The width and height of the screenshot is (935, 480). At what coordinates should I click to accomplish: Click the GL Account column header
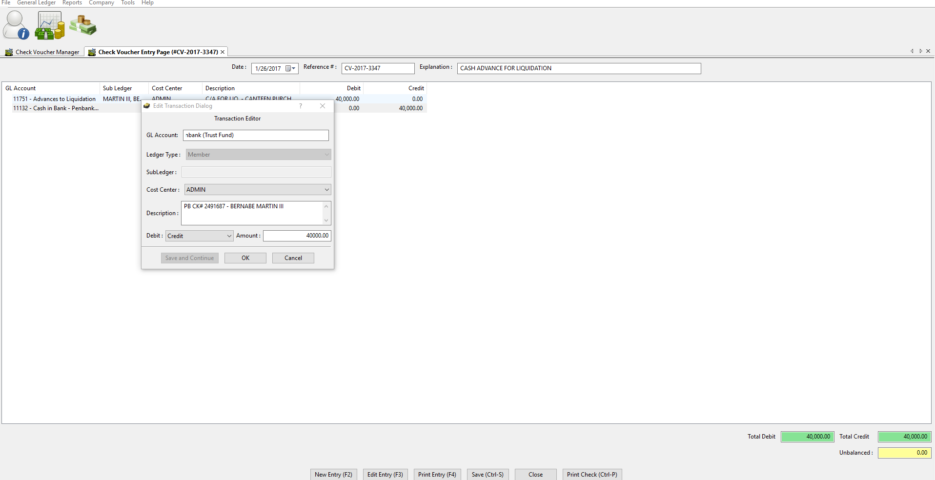pos(51,88)
